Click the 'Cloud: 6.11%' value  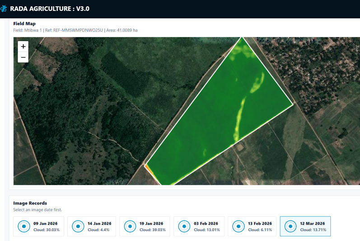(x=260, y=230)
